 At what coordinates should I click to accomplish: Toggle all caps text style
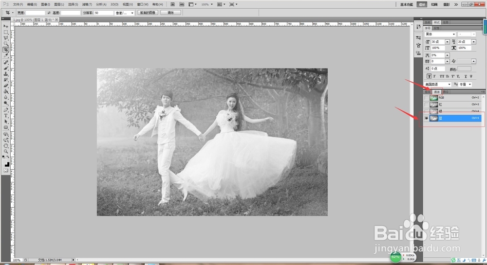coord(442,76)
